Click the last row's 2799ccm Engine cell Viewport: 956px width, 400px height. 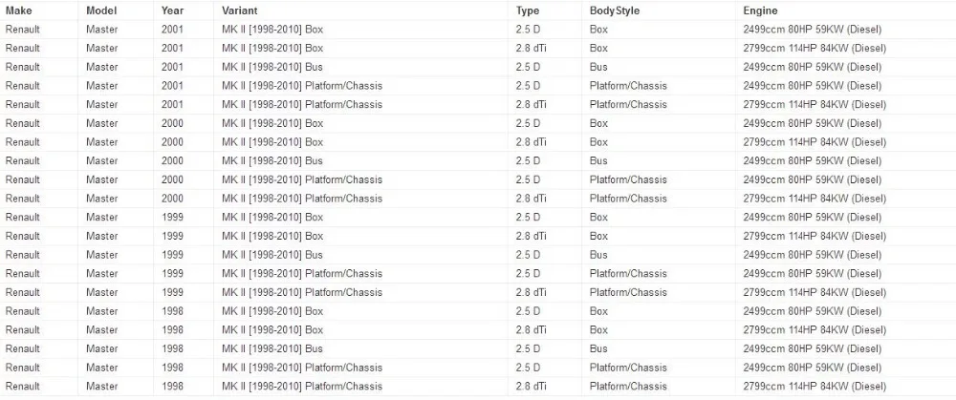pos(846,386)
